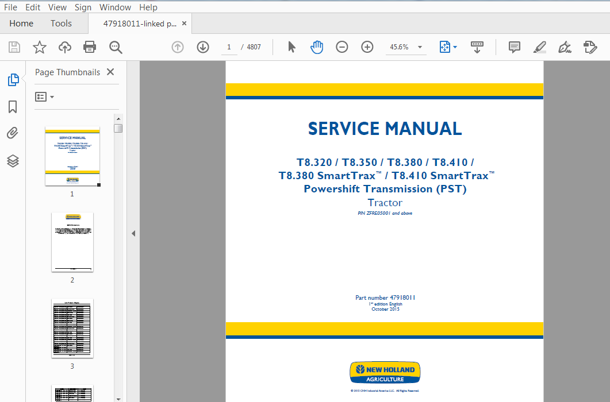Click the Save file icon
The width and height of the screenshot is (610, 402).
(x=14, y=47)
